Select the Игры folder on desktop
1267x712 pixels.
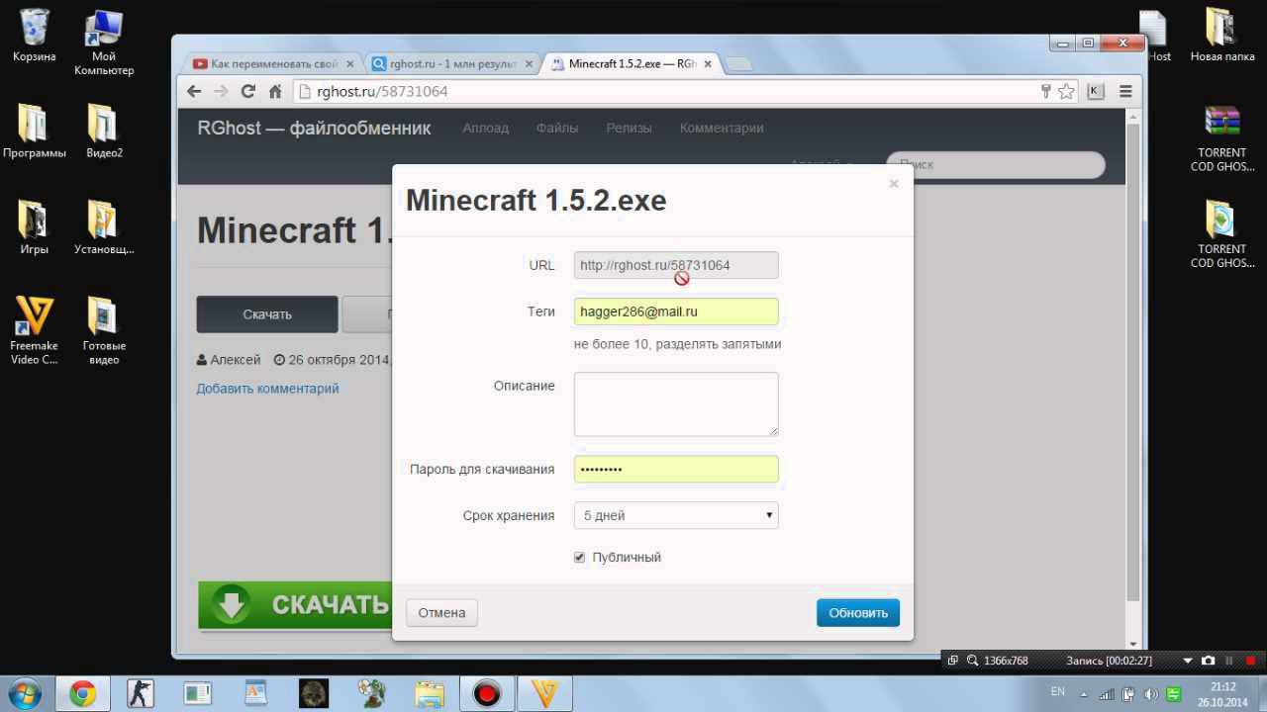[35, 226]
